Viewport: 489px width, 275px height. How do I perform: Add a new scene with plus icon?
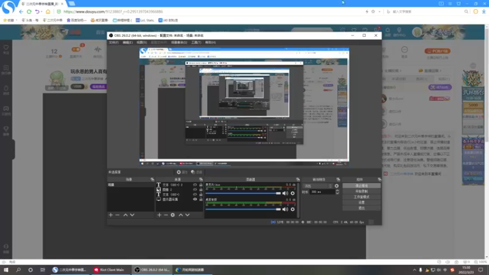(x=111, y=215)
